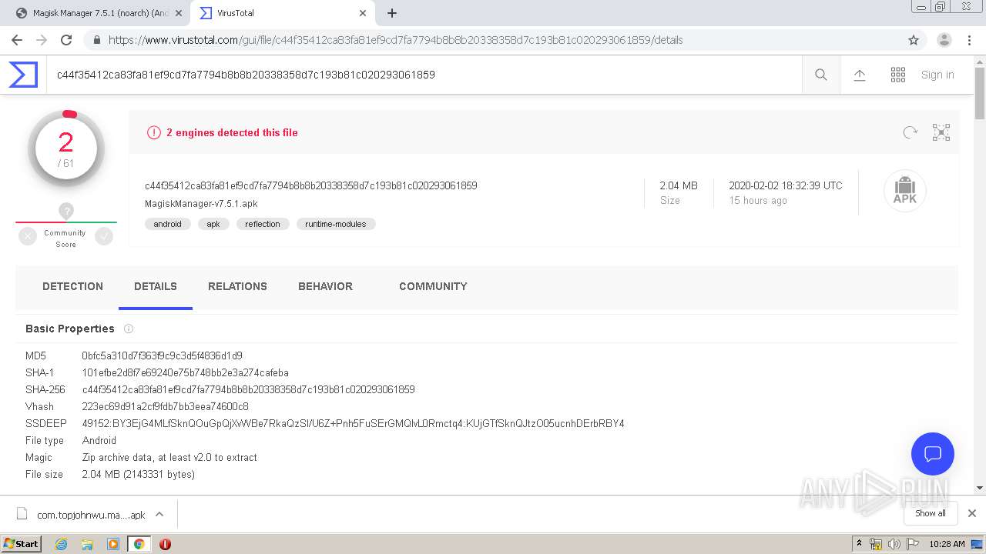Click the apk tag
The height and width of the screenshot is (554, 986).
(x=213, y=224)
